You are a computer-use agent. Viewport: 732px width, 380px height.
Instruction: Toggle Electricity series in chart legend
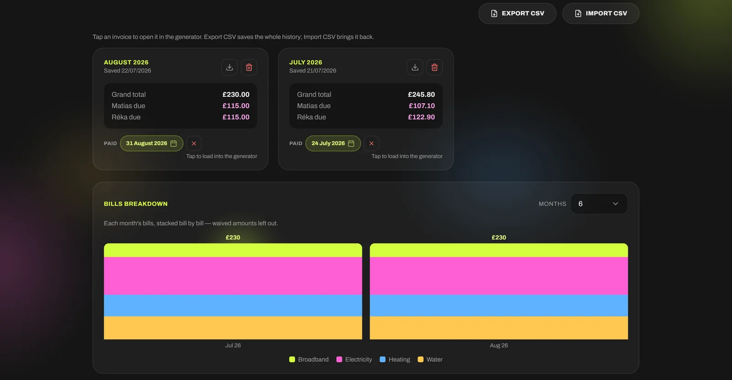pos(354,359)
